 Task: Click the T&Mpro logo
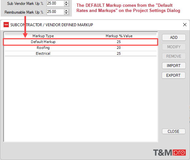170,153
